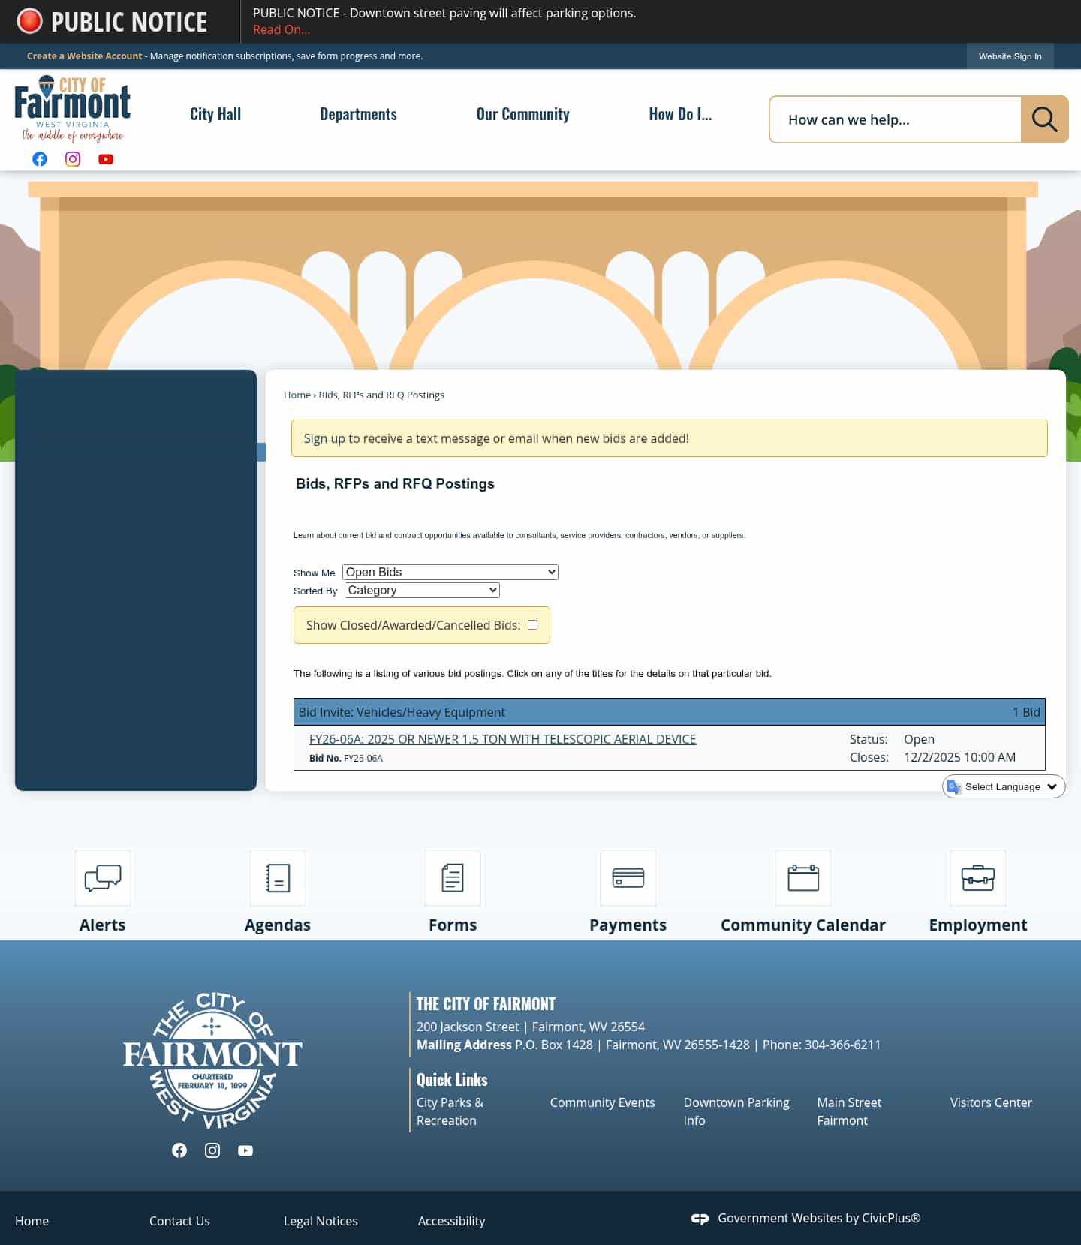Open Main Street Fairmont quick link

point(849,1111)
